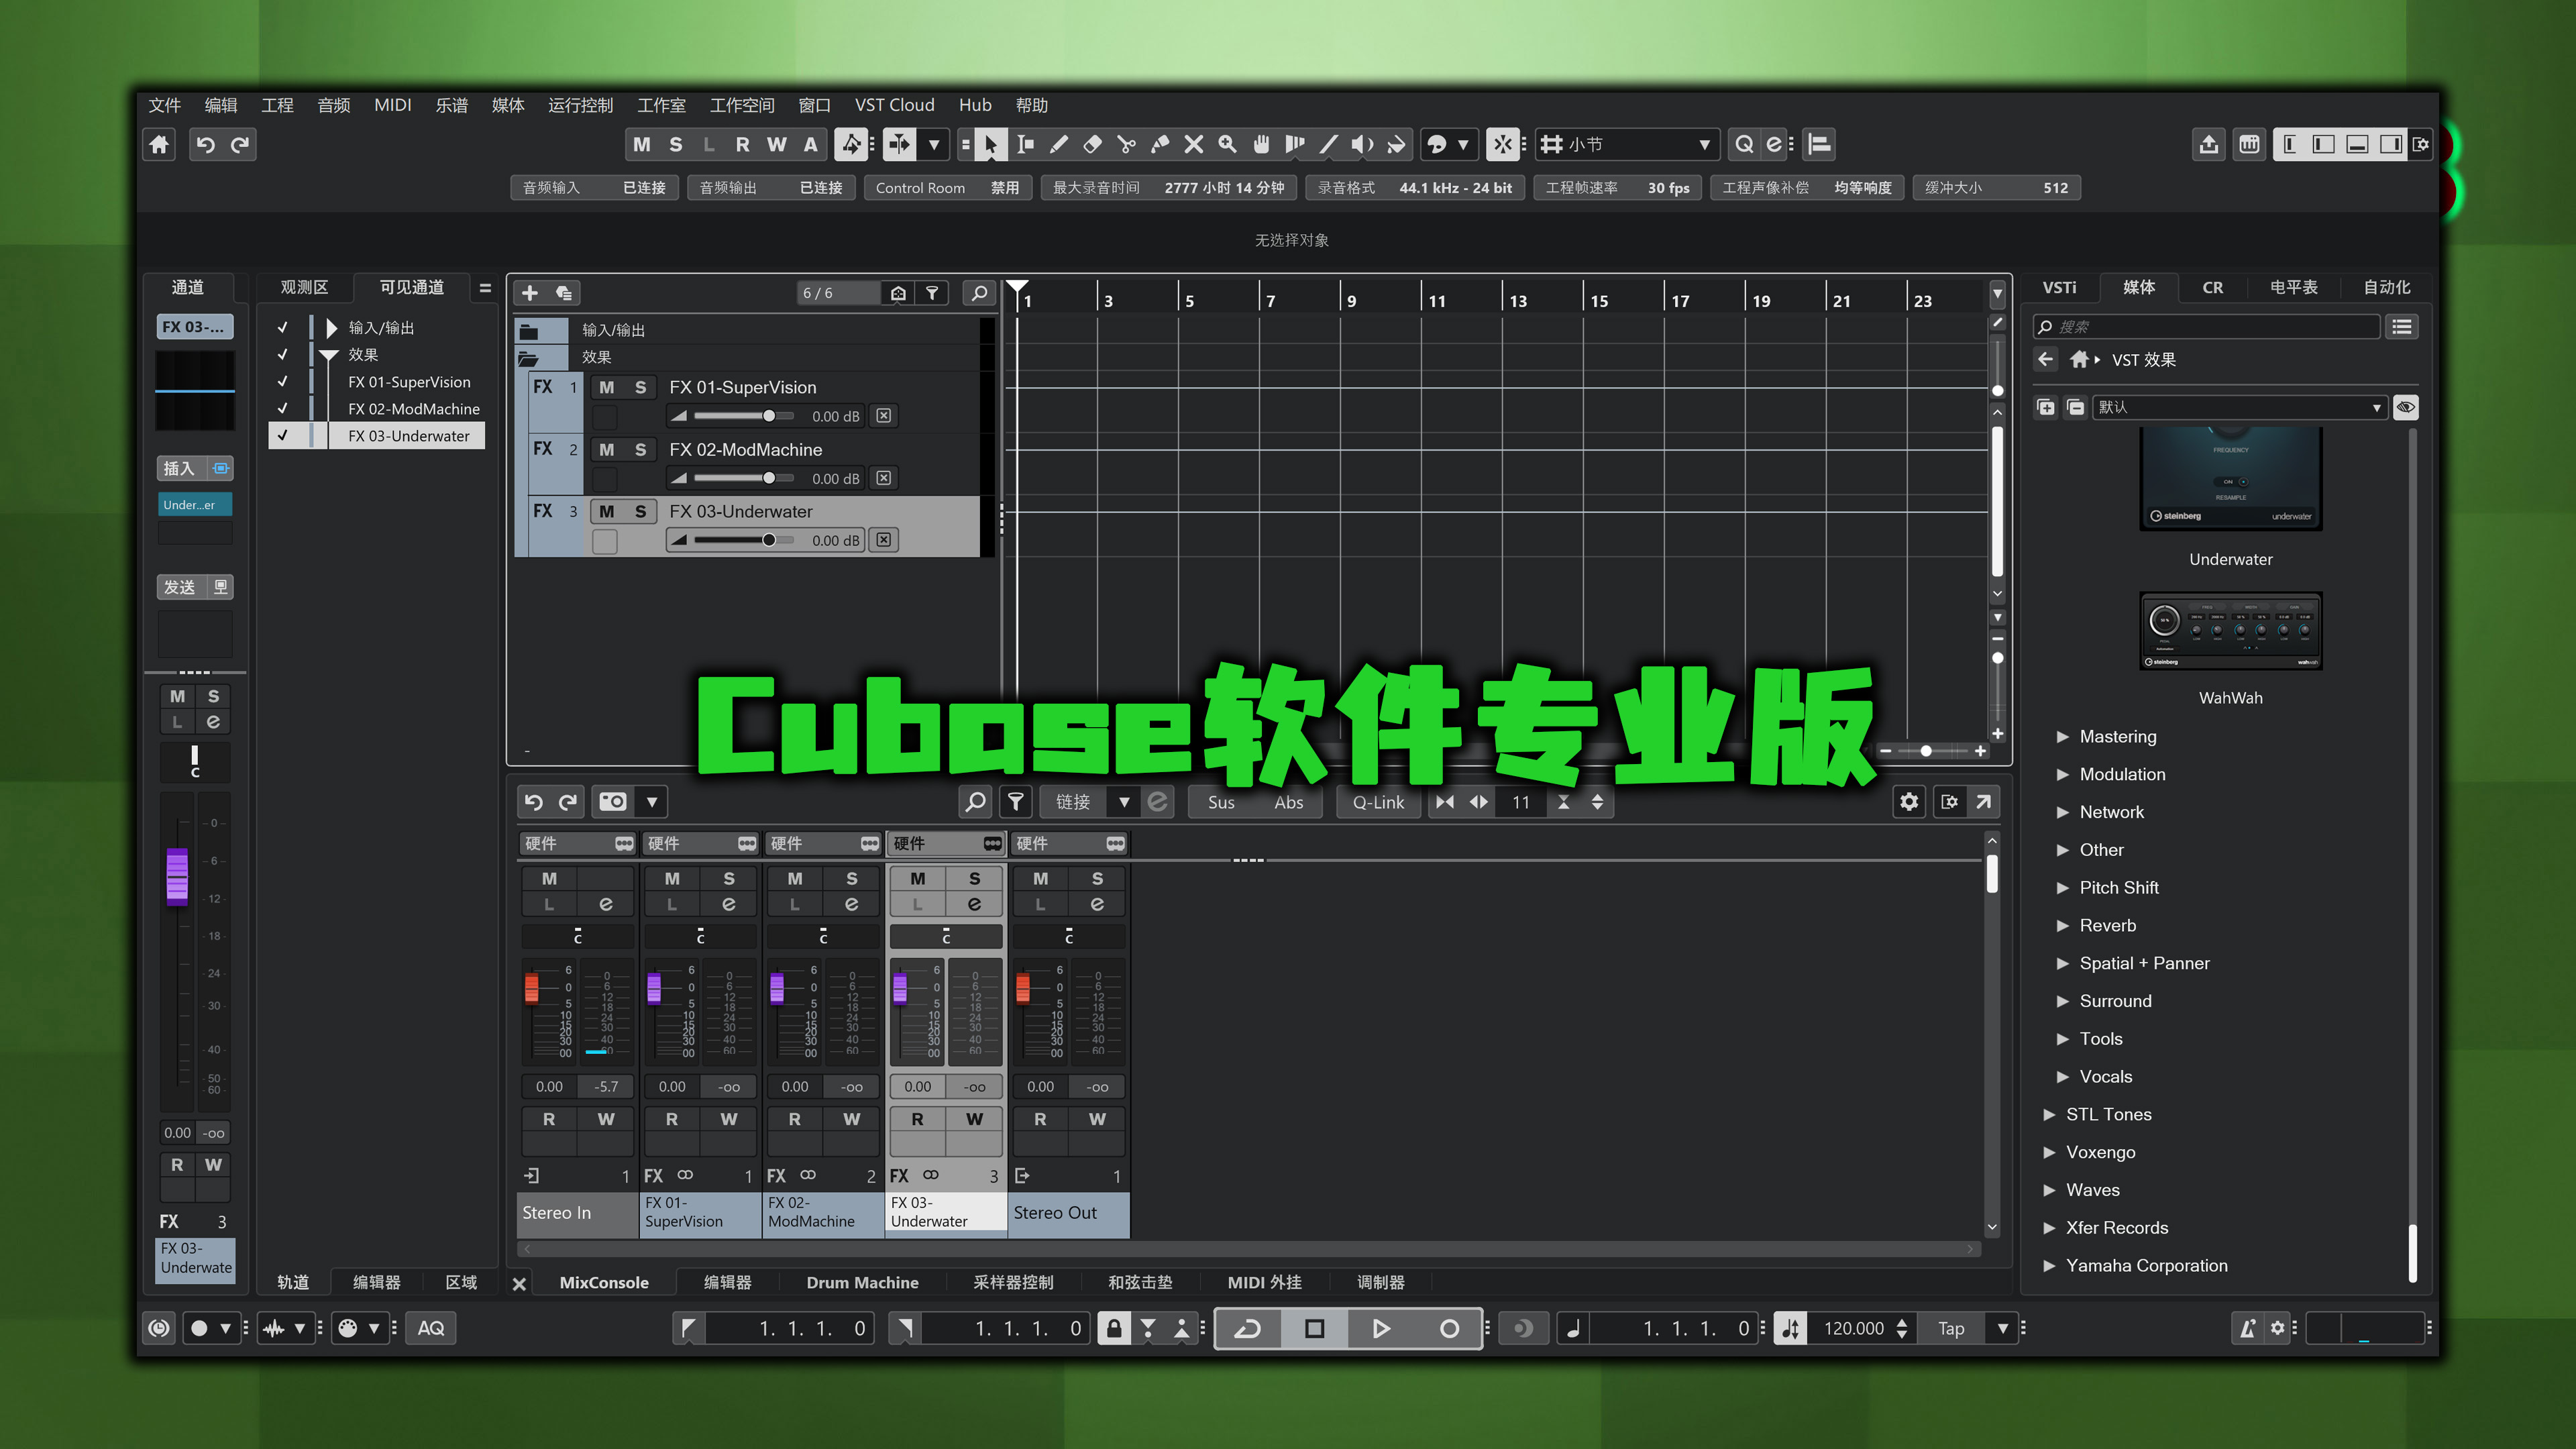Click the Sus button in MixConsole

[1221, 801]
